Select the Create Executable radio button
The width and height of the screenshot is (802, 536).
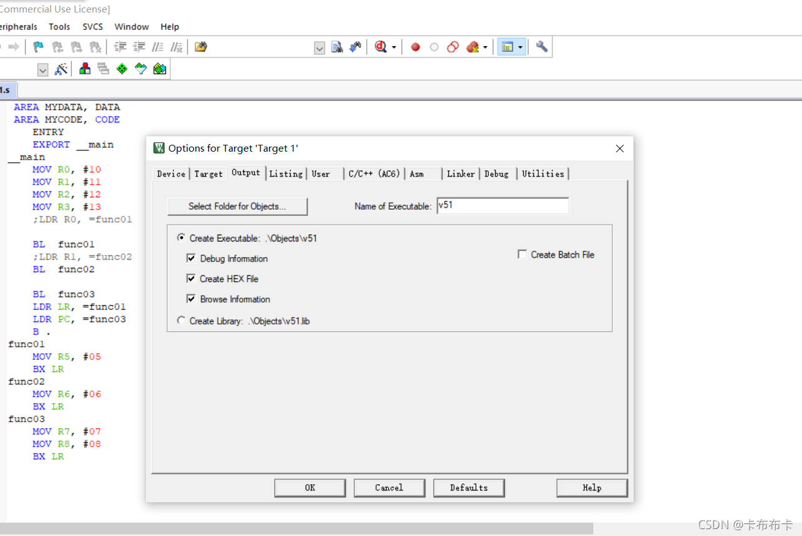[181, 238]
